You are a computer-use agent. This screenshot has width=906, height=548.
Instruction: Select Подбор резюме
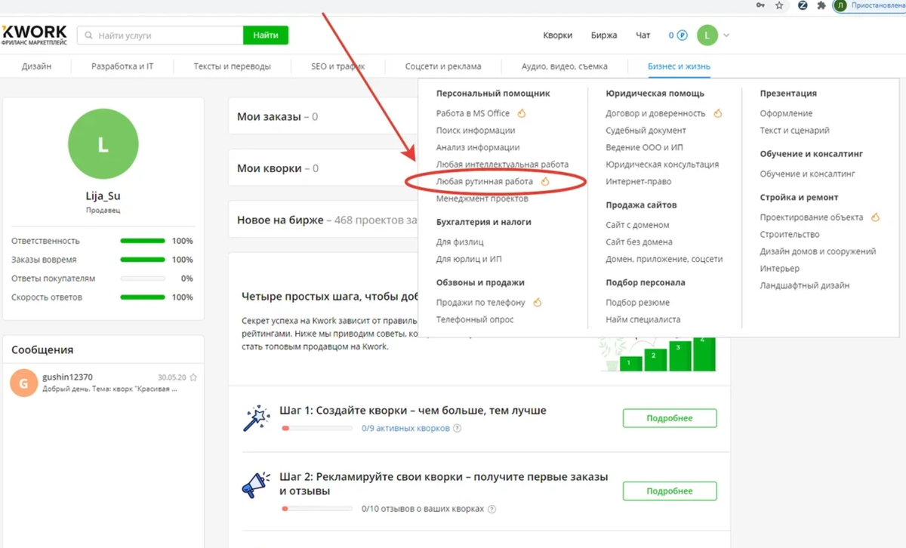point(637,303)
